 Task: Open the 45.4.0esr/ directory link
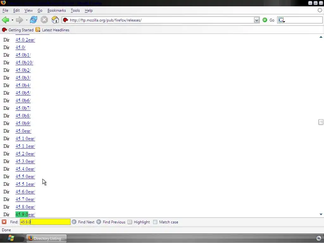pos(25,169)
